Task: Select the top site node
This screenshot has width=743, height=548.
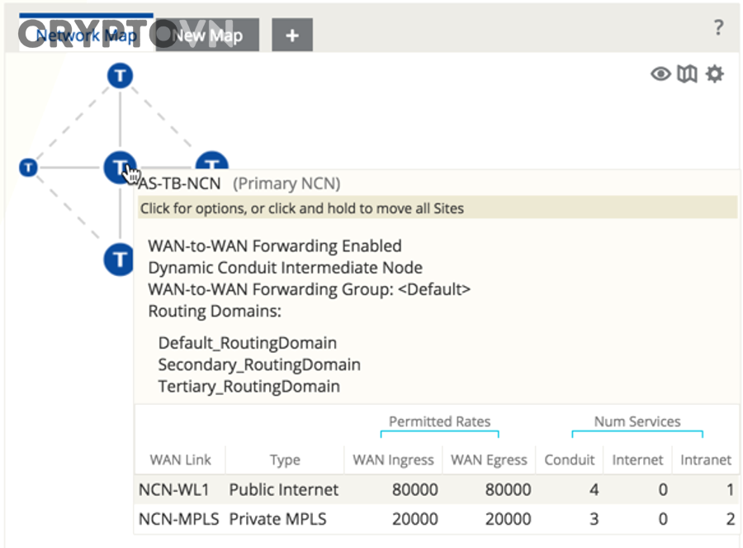Action: pyautogui.click(x=120, y=75)
